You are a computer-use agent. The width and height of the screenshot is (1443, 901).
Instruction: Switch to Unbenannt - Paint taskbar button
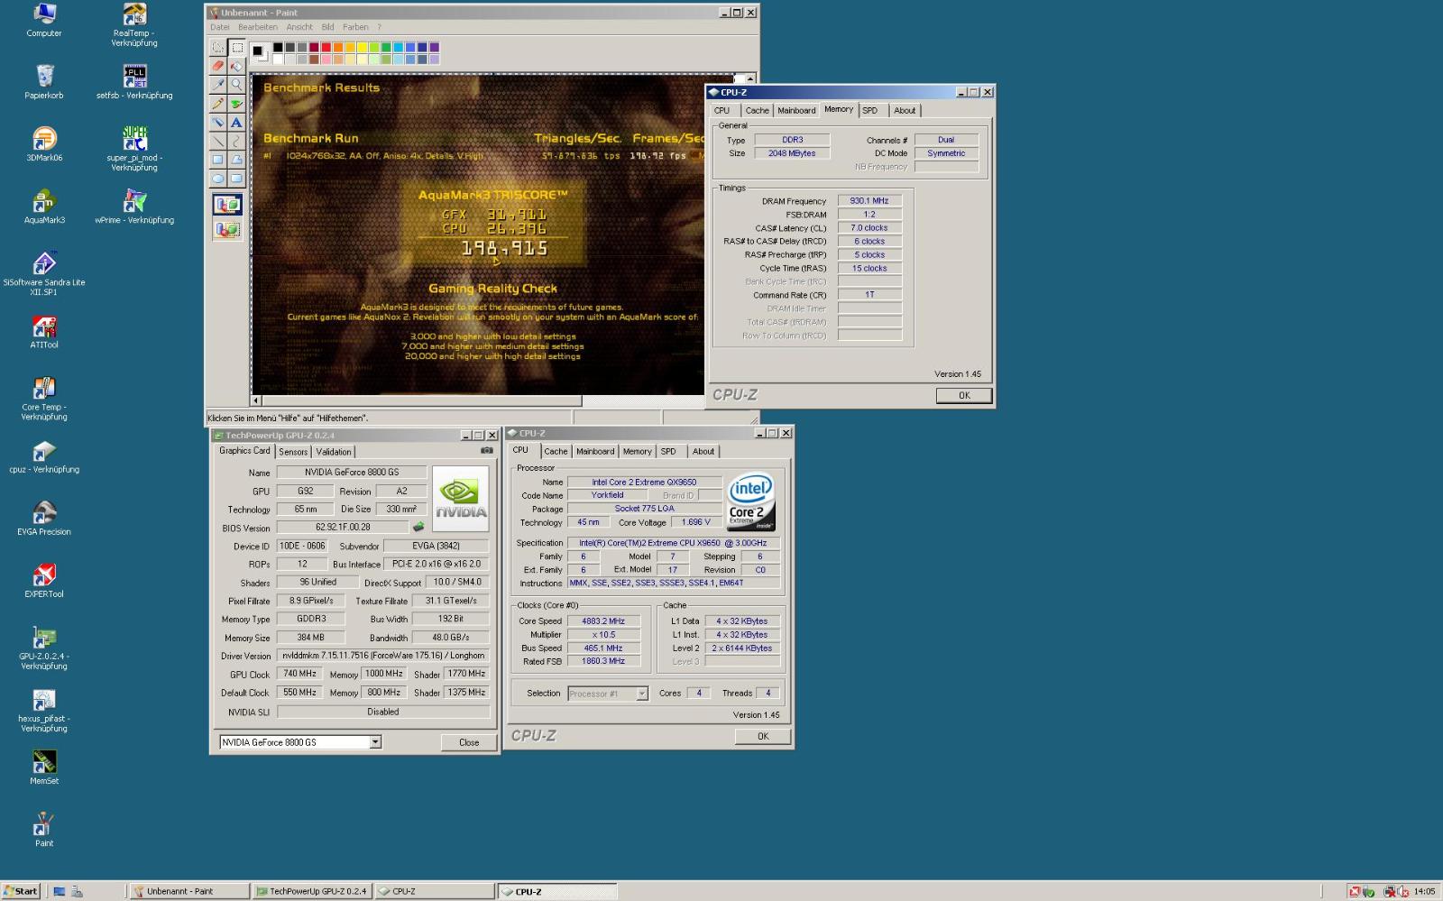(x=190, y=891)
